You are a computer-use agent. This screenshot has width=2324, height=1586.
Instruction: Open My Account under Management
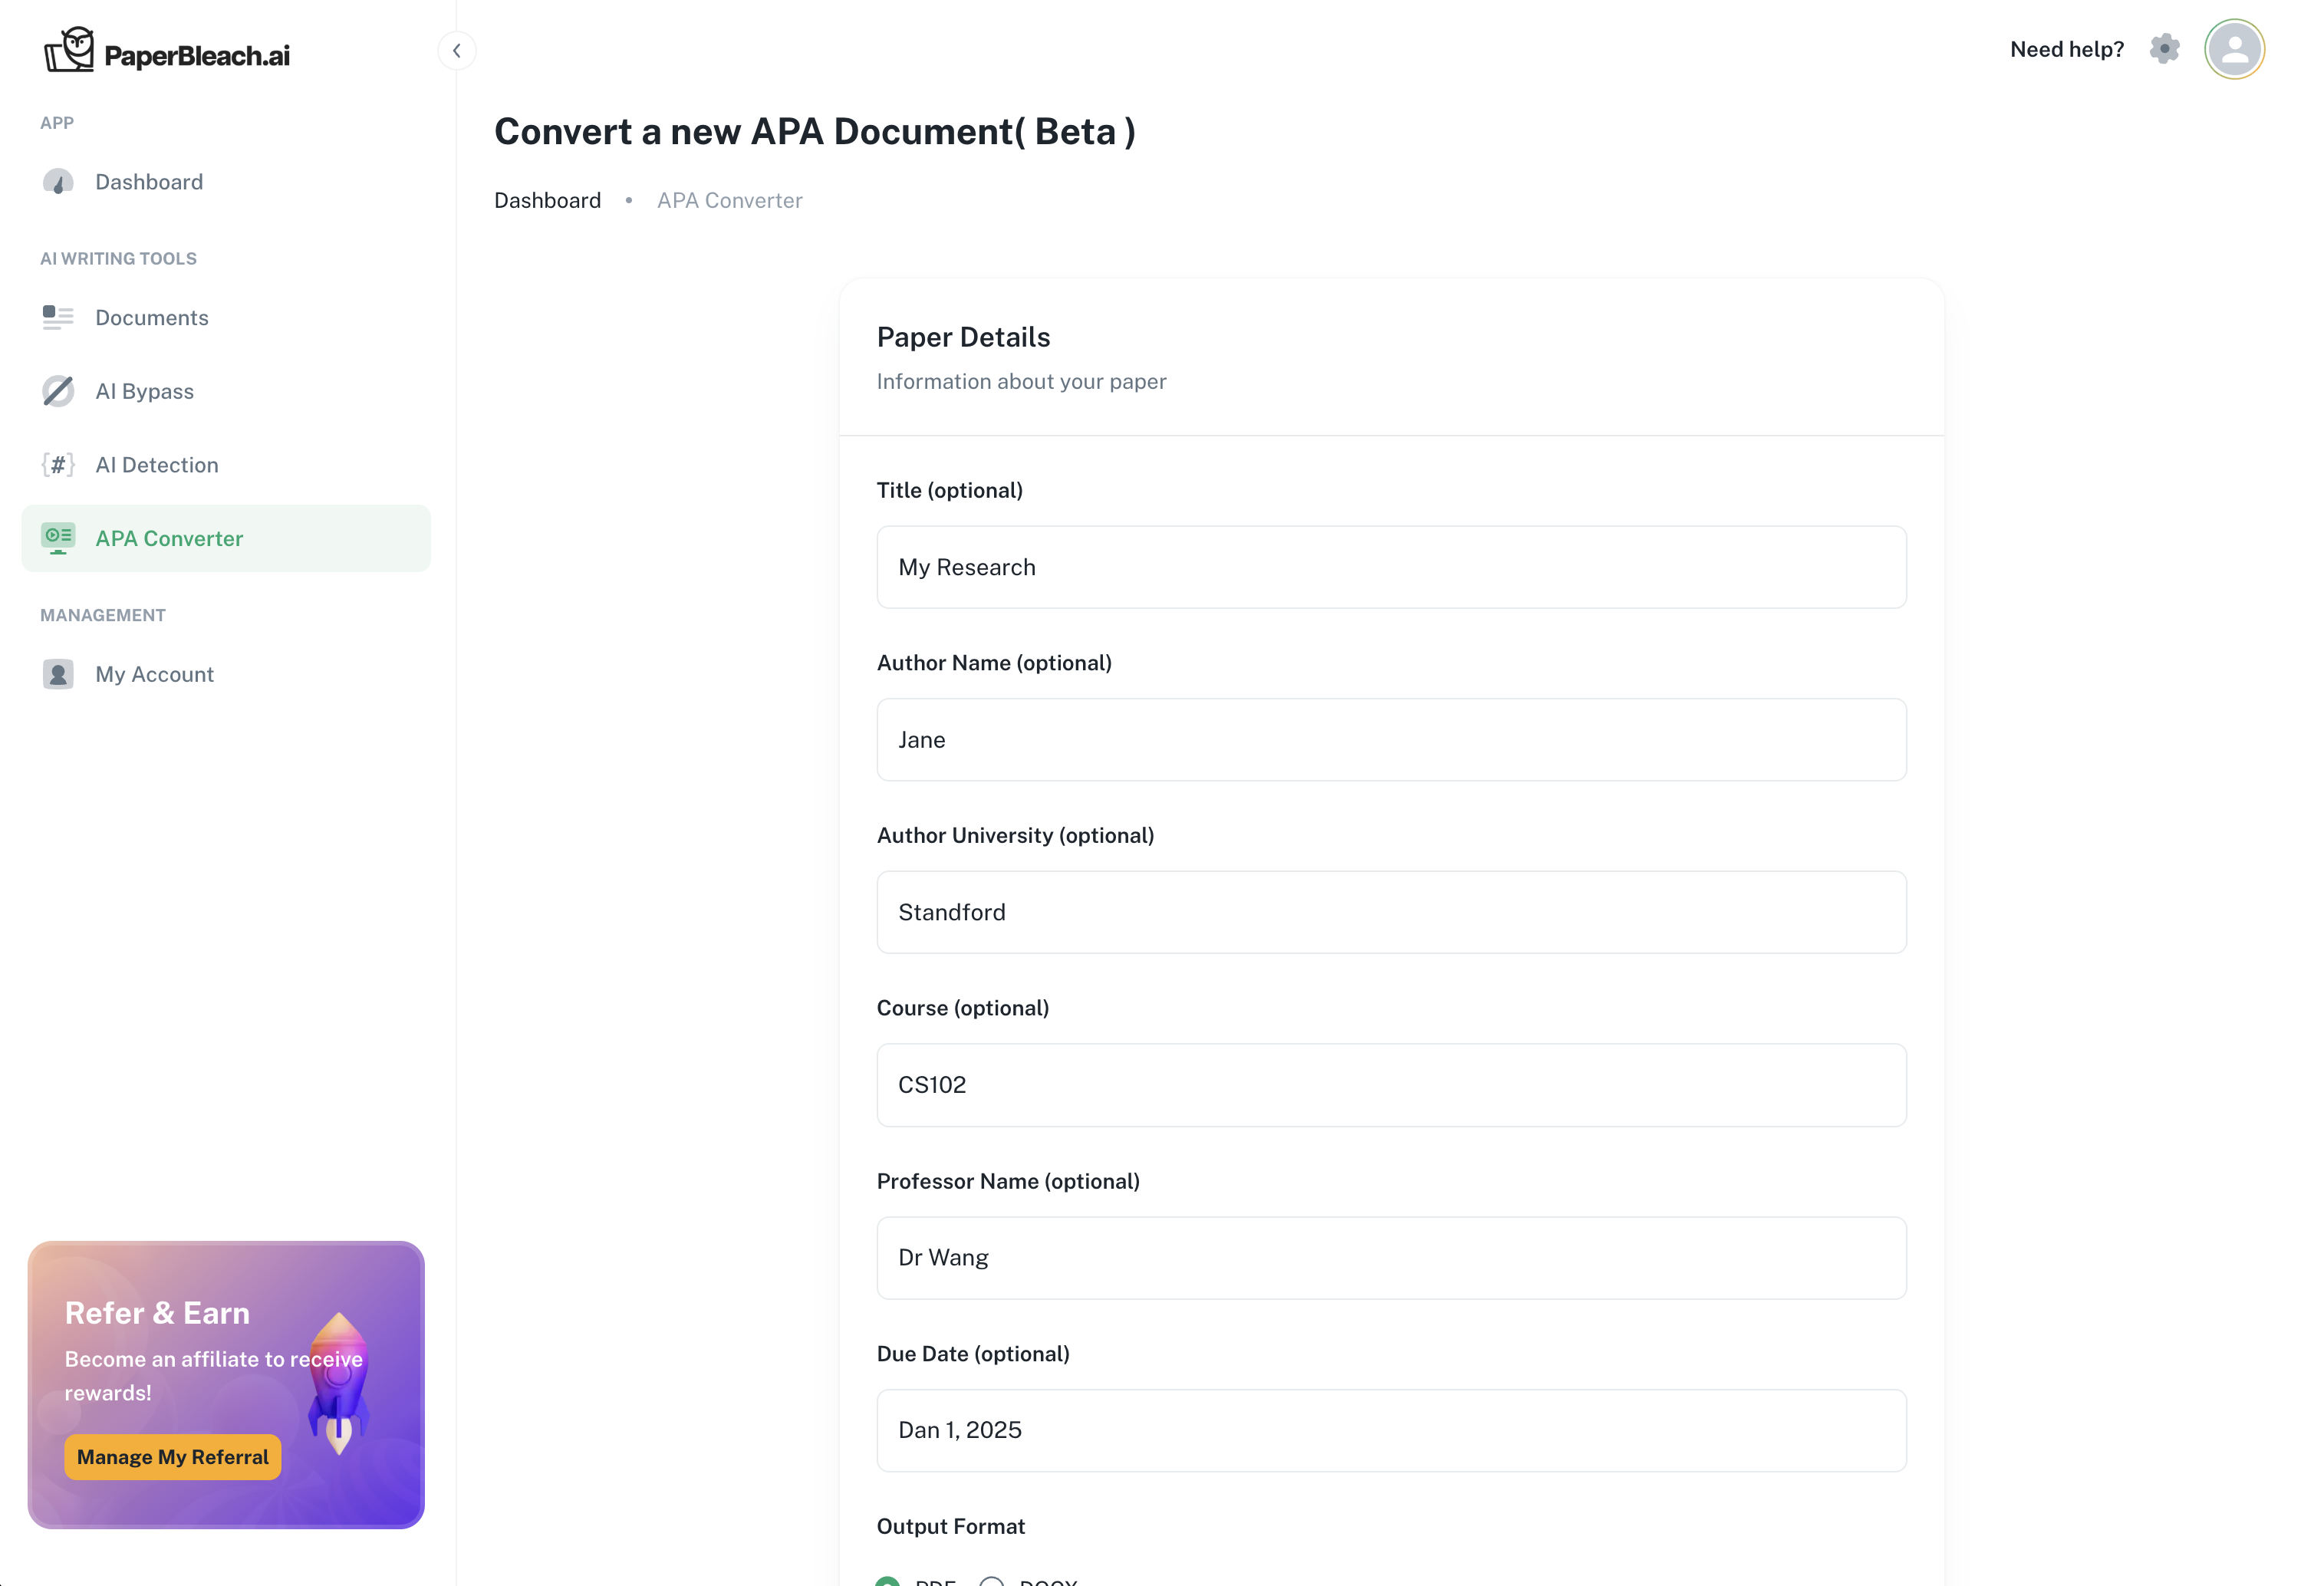click(154, 674)
